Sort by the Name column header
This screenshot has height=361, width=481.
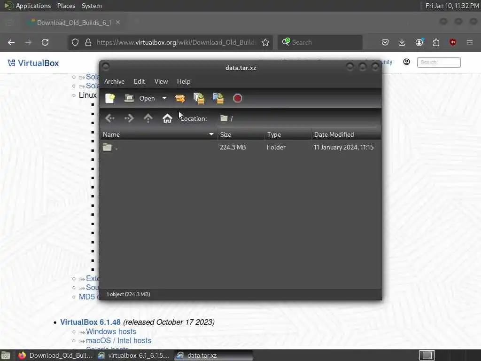[x=159, y=135]
